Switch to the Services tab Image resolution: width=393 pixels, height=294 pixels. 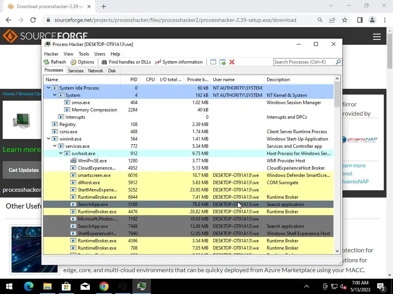point(76,71)
